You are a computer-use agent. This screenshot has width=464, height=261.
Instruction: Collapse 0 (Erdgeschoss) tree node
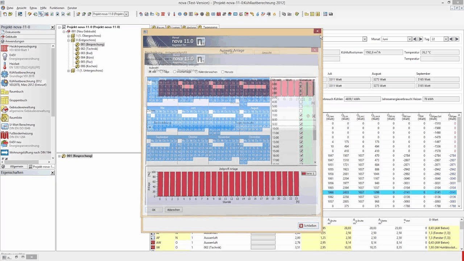click(x=69, y=40)
